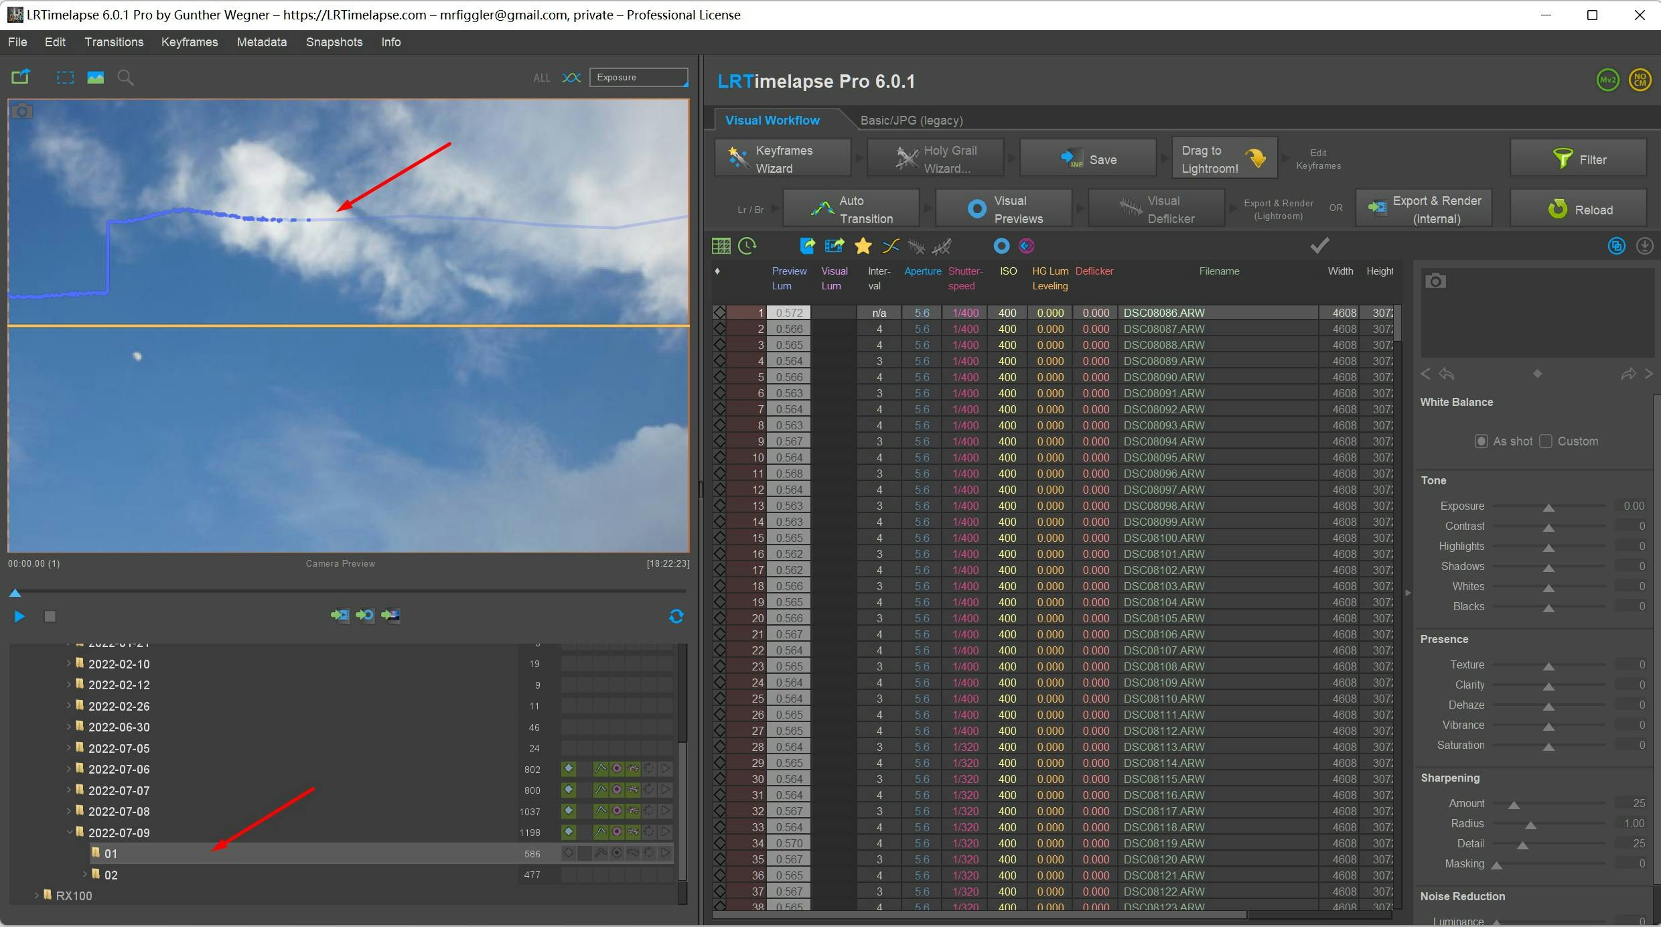Click the blue overlapping squares icon
This screenshot has height=927, width=1661.
click(1616, 246)
